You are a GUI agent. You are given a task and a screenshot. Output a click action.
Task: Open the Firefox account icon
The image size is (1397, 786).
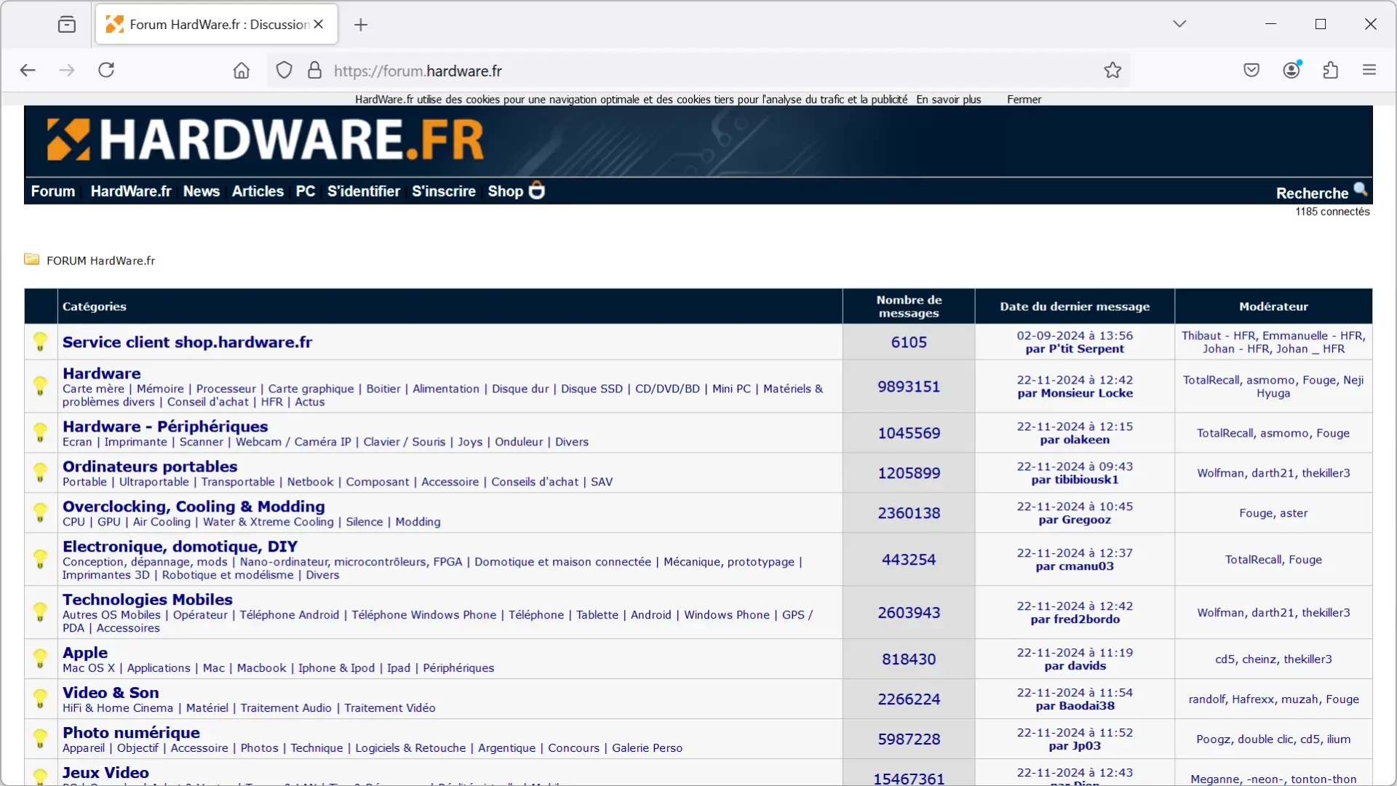click(x=1291, y=70)
